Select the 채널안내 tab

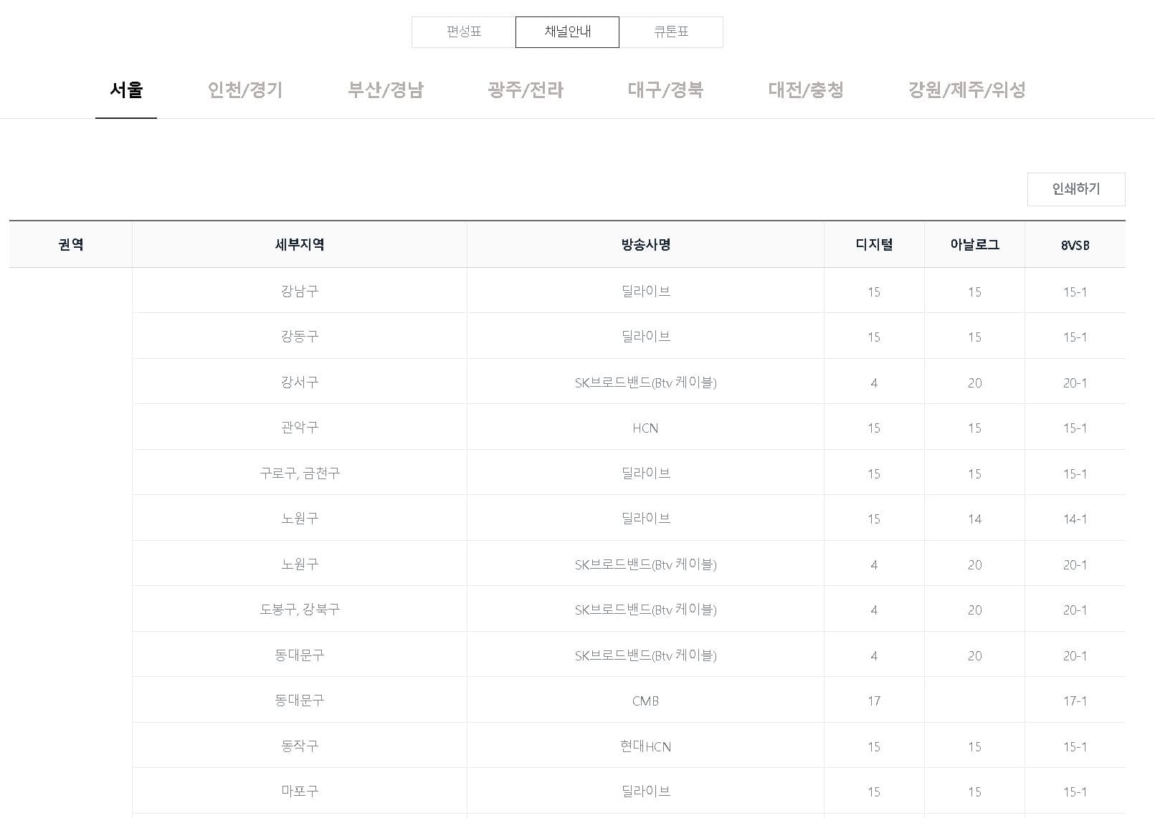point(566,32)
